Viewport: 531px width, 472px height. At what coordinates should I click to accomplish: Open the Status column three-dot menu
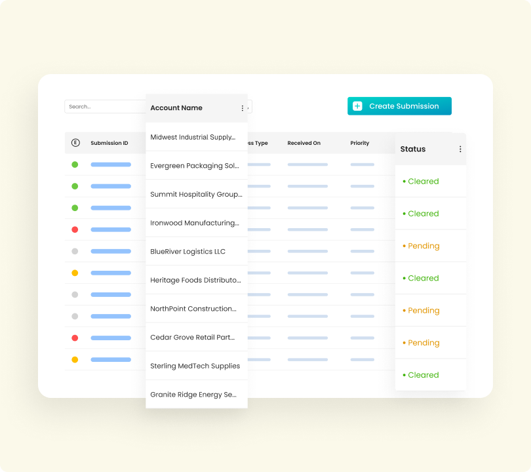point(460,148)
